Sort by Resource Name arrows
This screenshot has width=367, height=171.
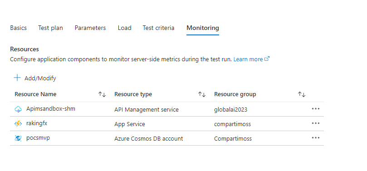102,94
